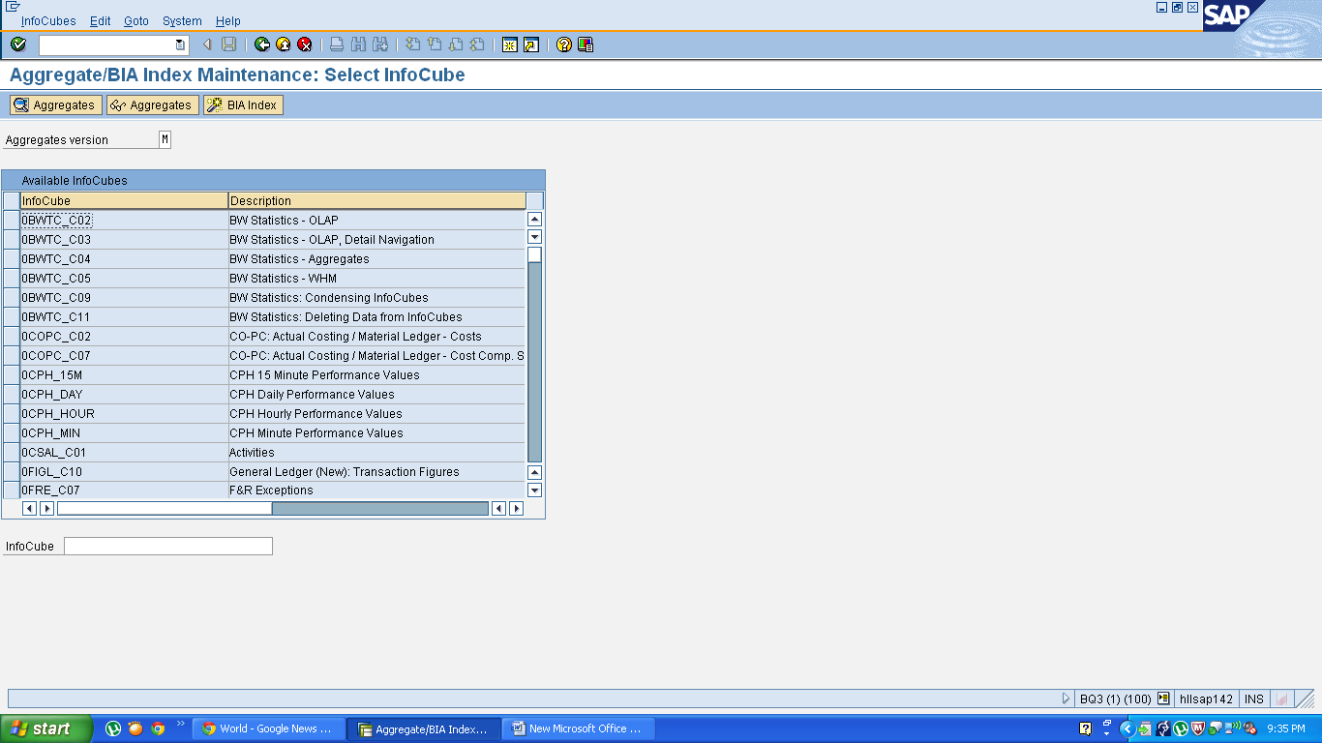Click the Aggregates version field
The width and height of the screenshot is (1322, 743).
pyautogui.click(x=165, y=139)
